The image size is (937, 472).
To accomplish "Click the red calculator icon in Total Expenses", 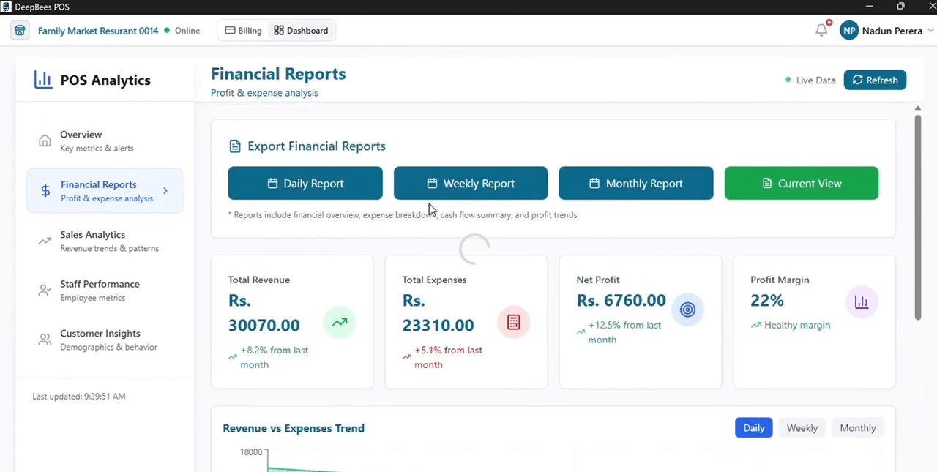I will click(513, 322).
